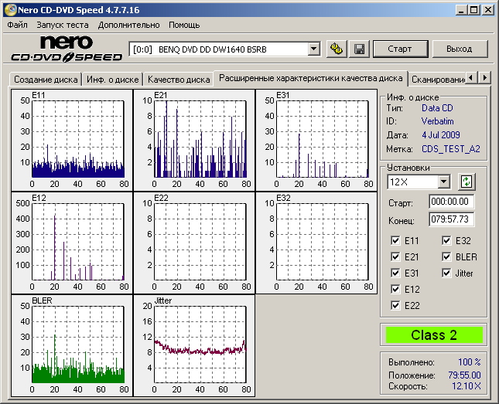Click the Nero app icon in title bar
The width and height of the screenshot is (499, 404).
coord(9,10)
